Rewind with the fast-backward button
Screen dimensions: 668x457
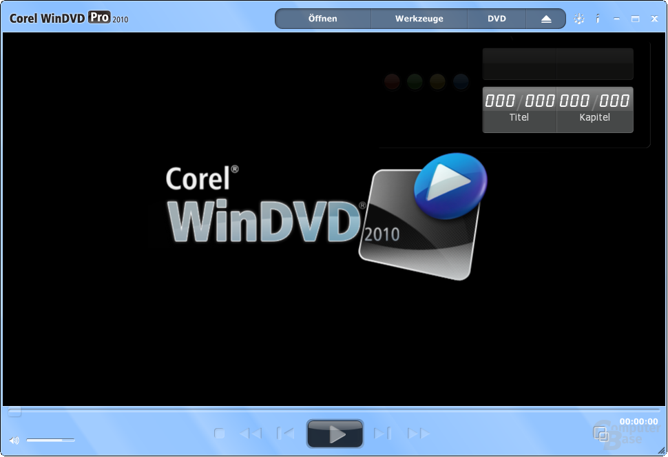click(x=251, y=434)
